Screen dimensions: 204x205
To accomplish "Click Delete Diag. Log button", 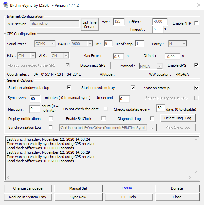I will coord(178,118).
